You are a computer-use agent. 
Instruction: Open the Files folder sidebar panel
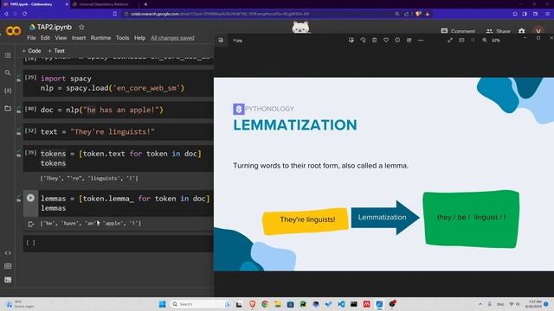8,108
